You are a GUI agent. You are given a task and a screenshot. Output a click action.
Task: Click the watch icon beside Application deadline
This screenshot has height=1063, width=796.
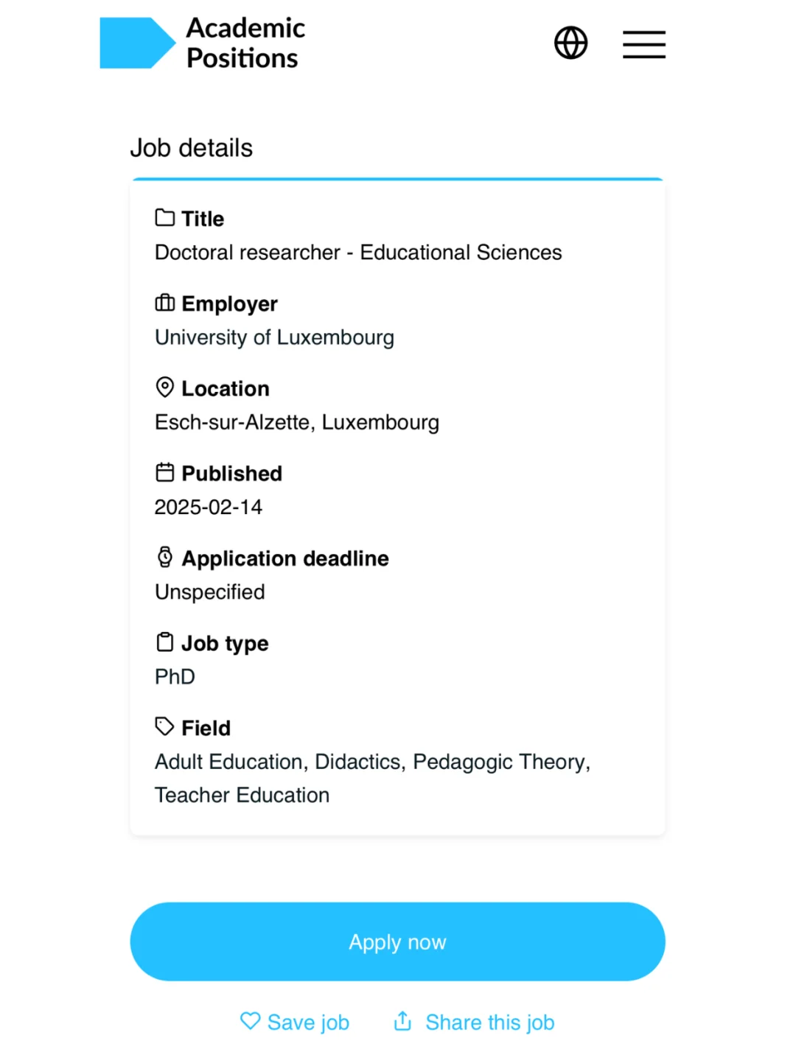(165, 557)
